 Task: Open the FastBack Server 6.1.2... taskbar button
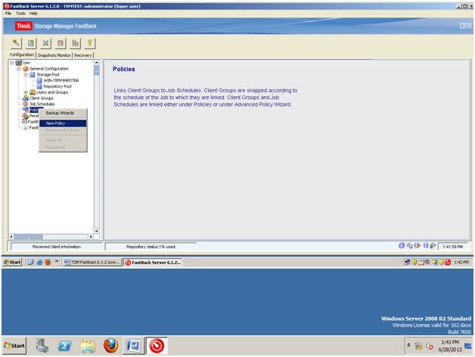pos(153,262)
